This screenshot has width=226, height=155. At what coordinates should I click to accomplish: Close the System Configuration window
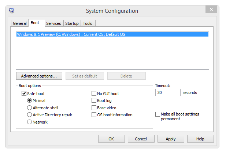tap(211, 10)
